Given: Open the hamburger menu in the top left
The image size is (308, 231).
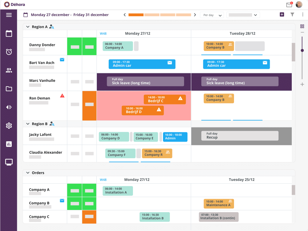Looking at the screenshot, I should click(x=9, y=15).
